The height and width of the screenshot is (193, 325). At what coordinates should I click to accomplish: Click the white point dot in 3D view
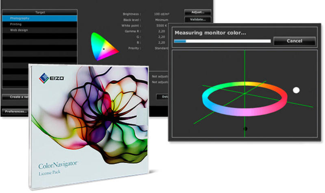pos(296,90)
